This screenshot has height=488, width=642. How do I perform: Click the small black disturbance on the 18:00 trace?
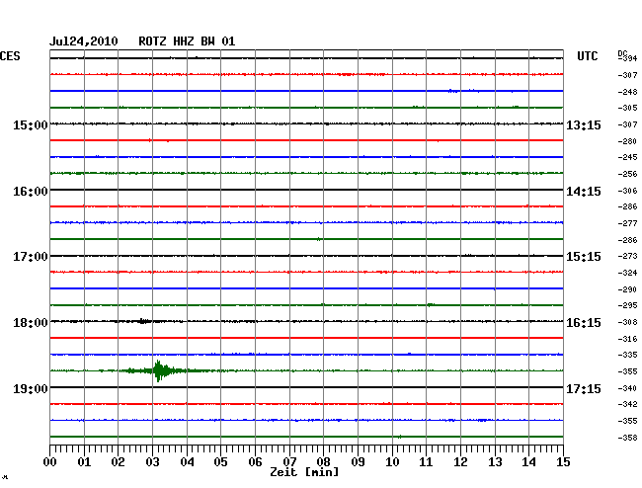tap(143, 321)
